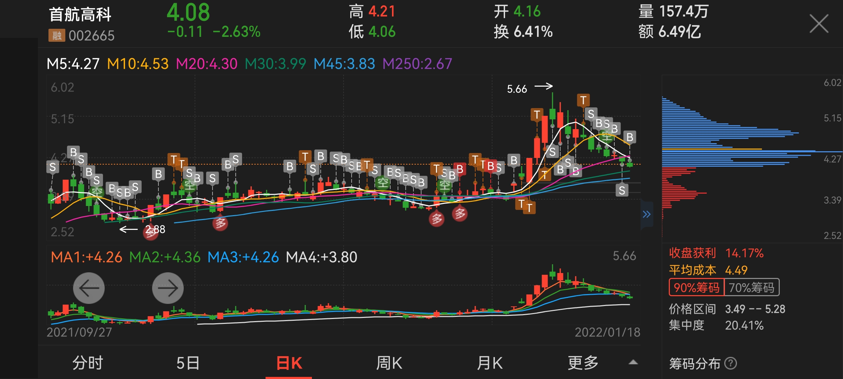Tap the 集中度 20.41% row
This screenshot has width=843, height=379.
716,326
